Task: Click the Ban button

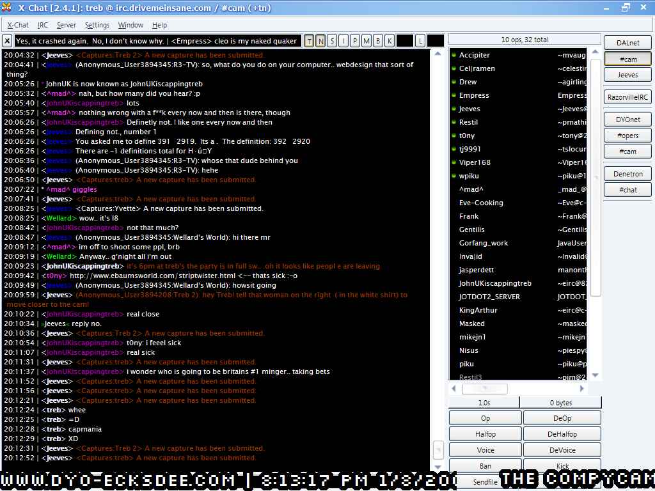Action: point(485,465)
